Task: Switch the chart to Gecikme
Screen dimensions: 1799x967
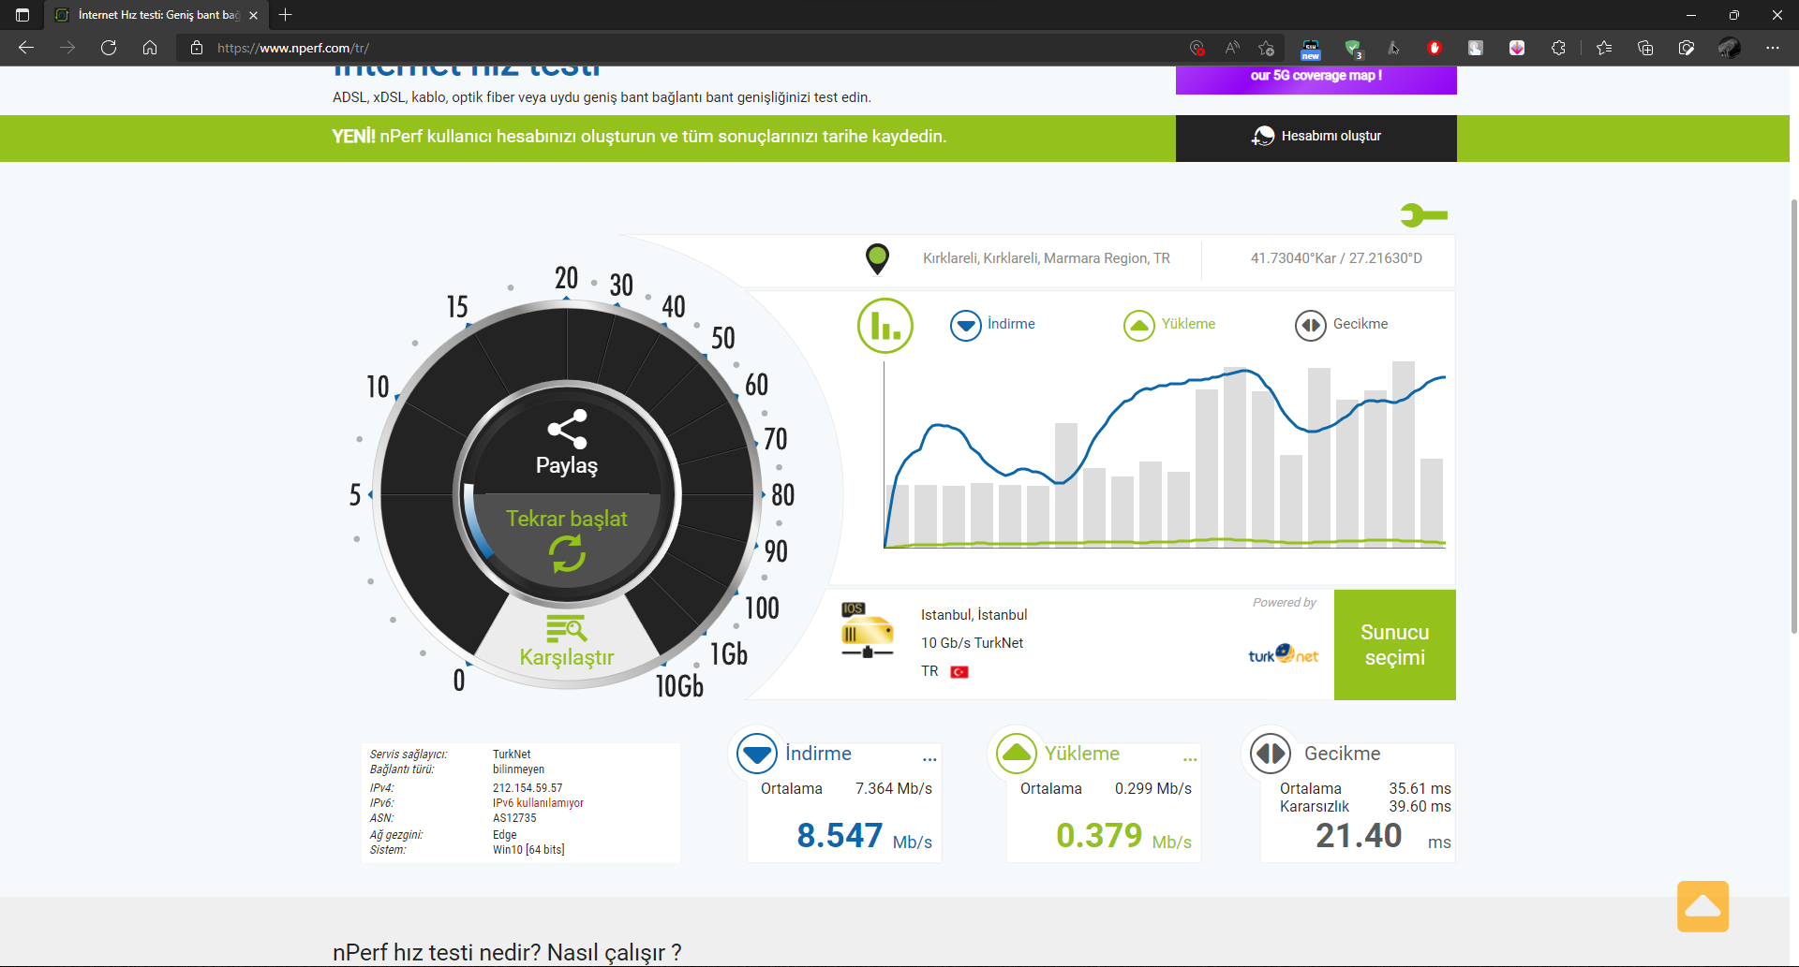Action: coord(1342,325)
